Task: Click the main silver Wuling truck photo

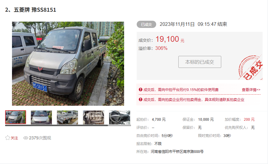Action: tap(68, 63)
